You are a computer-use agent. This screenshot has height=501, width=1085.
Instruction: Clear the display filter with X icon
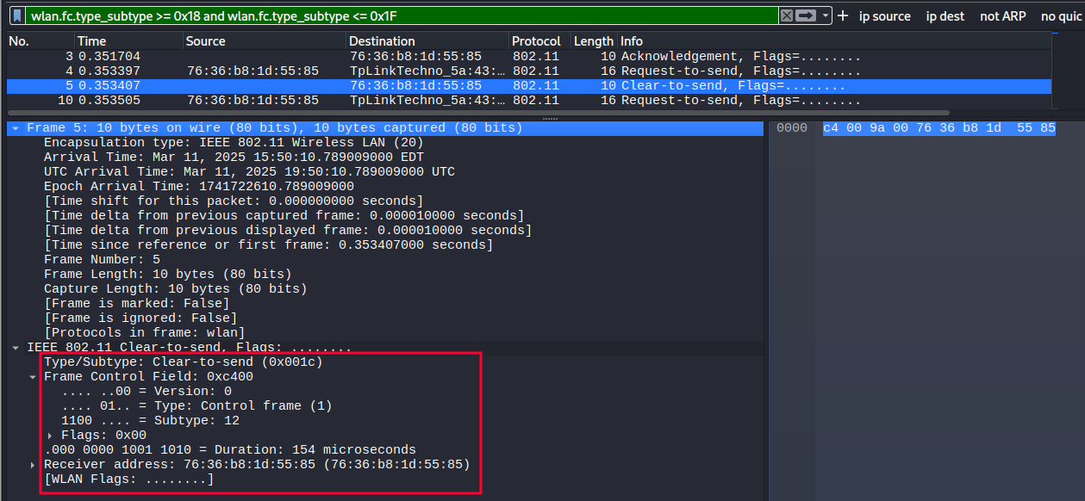coord(786,16)
